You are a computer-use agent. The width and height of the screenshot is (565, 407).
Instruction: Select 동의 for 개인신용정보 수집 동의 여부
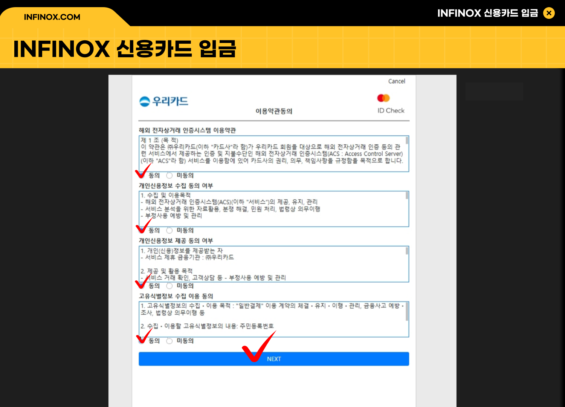pyautogui.click(x=141, y=230)
